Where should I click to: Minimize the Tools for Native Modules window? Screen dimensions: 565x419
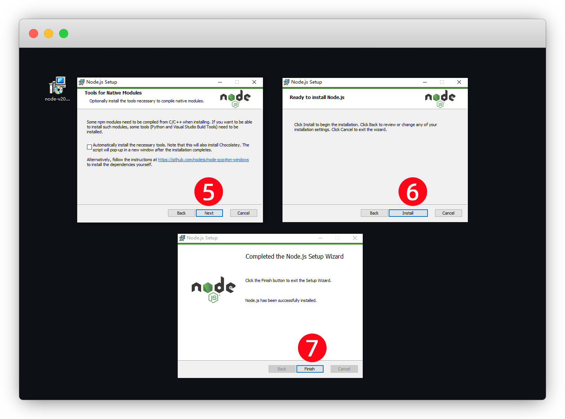tap(220, 82)
